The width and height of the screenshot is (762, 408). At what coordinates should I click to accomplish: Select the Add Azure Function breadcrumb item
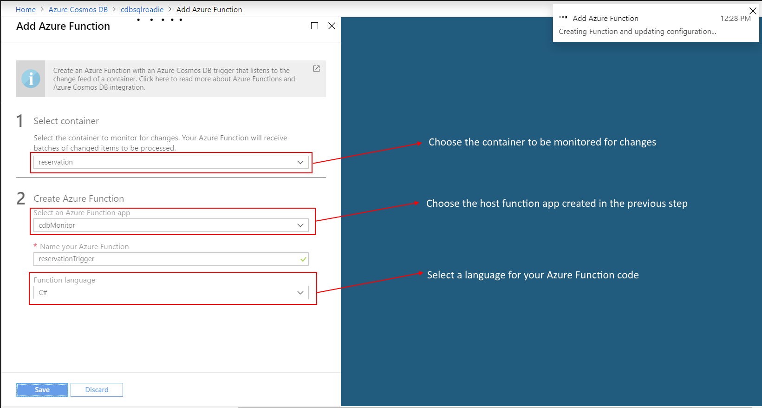point(209,9)
